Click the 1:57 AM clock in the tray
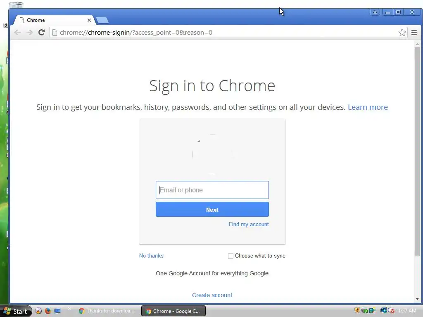Image resolution: width=423 pixels, height=317 pixels. click(x=407, y=311)
